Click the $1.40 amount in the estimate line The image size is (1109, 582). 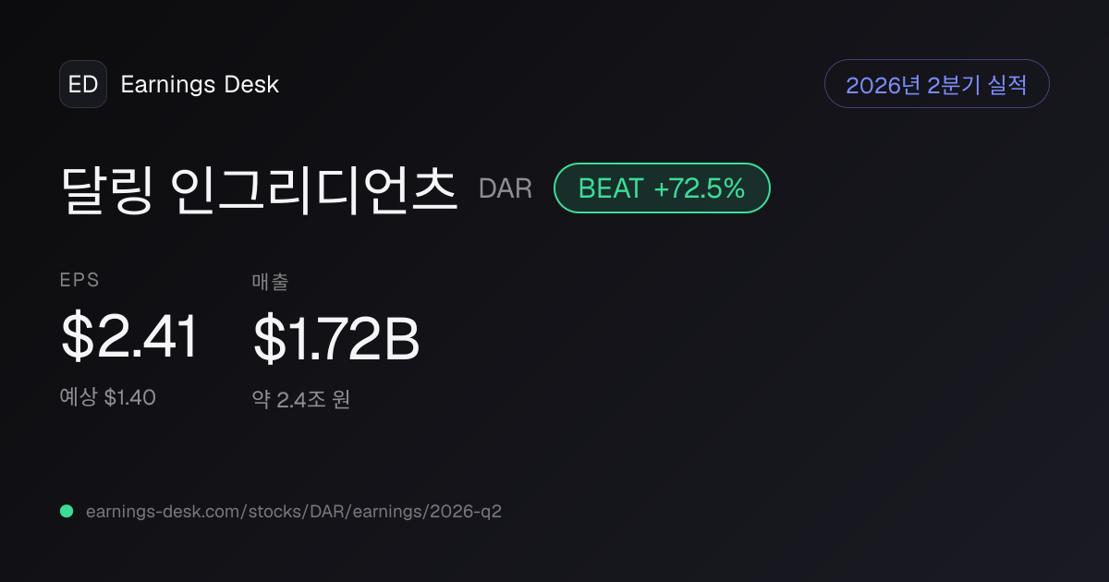(129, 397)
